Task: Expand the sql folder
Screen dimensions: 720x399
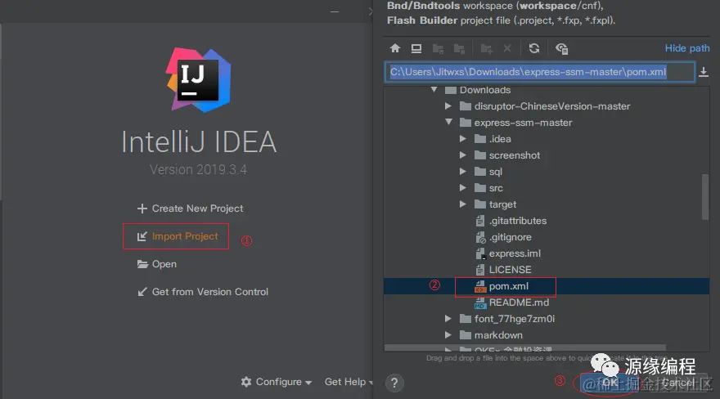Action: 463,172
